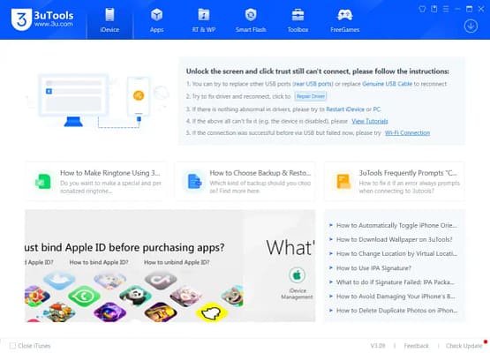
Task: Click the Restart iDevice link
Action: [345, 109]
